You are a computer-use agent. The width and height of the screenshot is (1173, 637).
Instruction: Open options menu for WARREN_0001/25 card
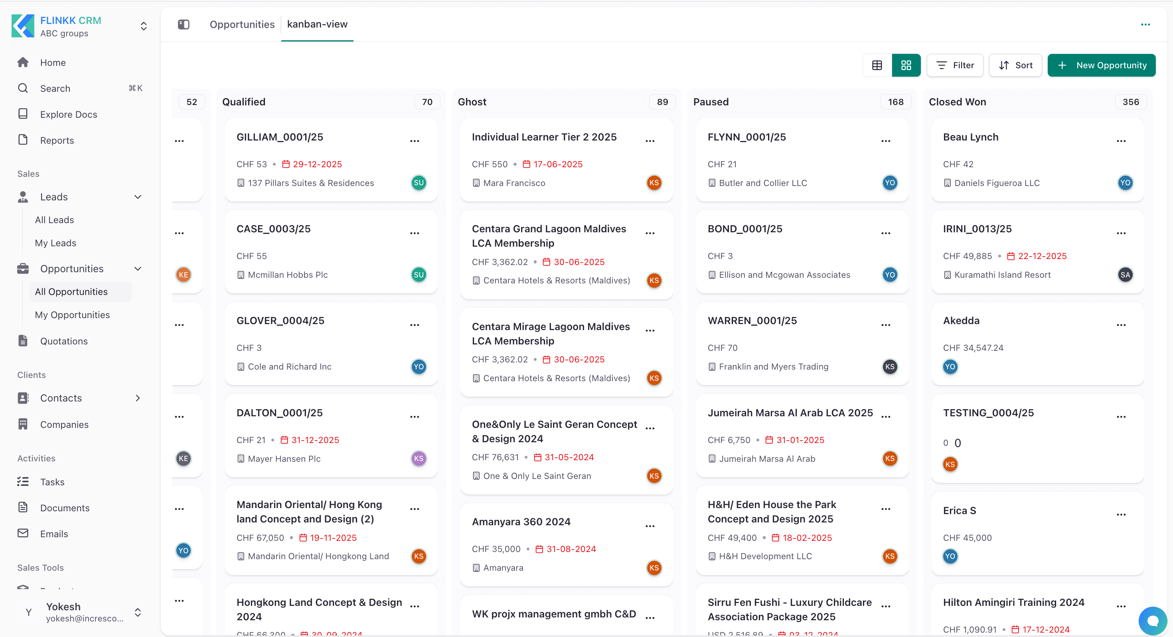pyautogui.click(x=886, y=325)
